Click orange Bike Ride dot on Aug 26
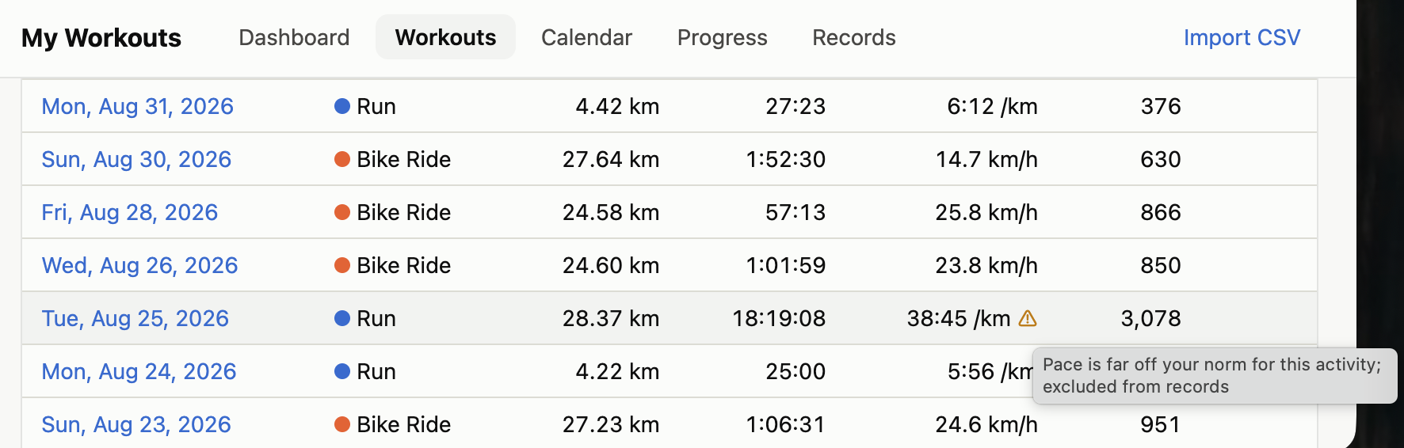The height and width of the screenshot is (448, 1404). (342, 265)
